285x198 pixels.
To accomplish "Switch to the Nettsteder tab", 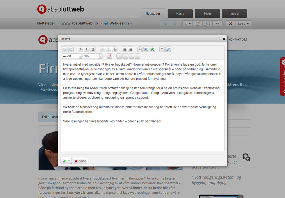I will pos(153,13).
